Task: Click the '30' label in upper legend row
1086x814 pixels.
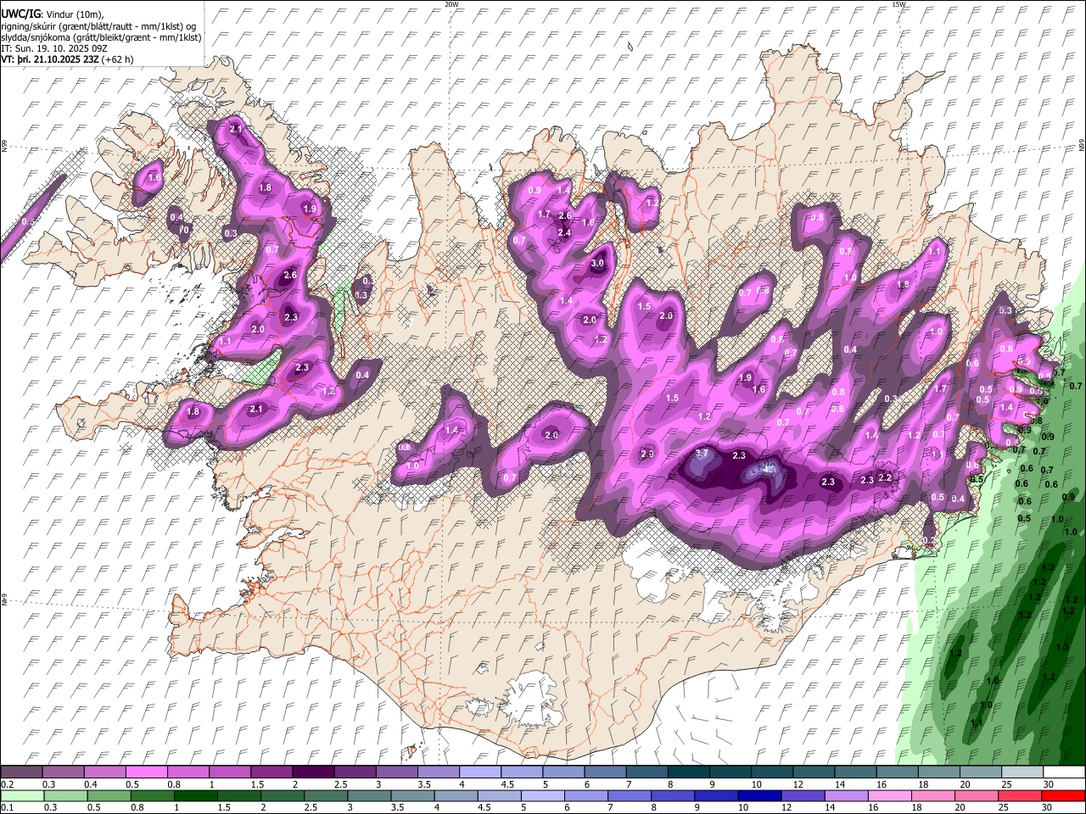Action: (x=1048, y=784)
